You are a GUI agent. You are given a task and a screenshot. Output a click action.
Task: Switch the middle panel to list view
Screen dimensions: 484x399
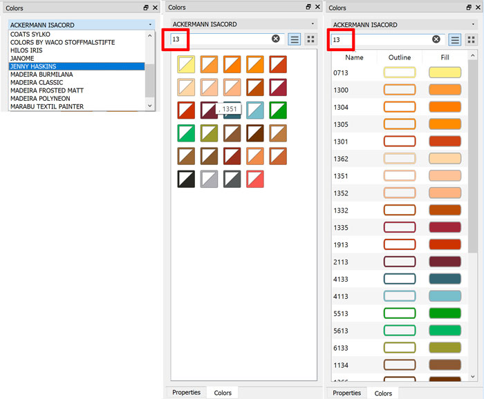[x=295, y=39]
